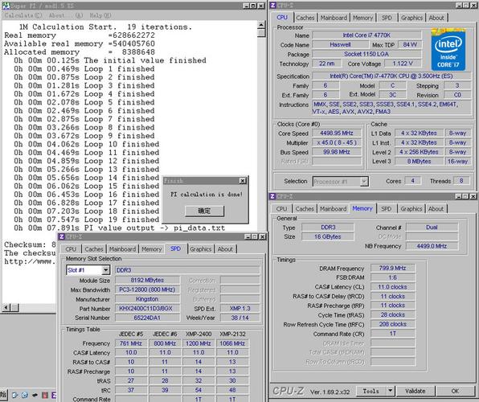Click the Channel # Dual value

tap(432, 228)
